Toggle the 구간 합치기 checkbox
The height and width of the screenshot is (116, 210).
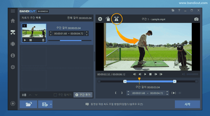(x=55, y=95)
